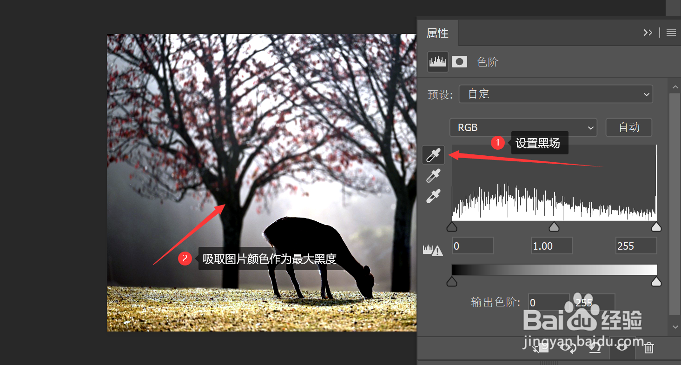Delete the adjustment layer with trash icon
Viewport: 681px width, 365px height.
[649, 348]
